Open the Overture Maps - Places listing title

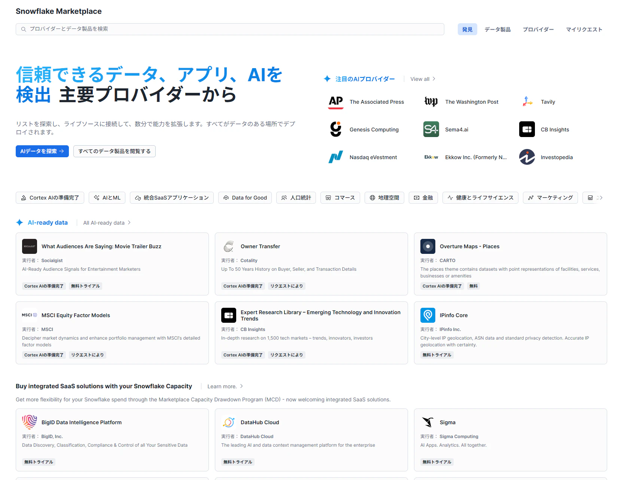[x=469, y=246]
